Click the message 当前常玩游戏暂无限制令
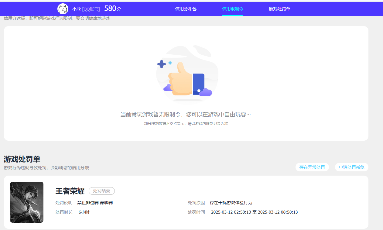The height and width of the screenshot is (230, 383). (151, 115)
